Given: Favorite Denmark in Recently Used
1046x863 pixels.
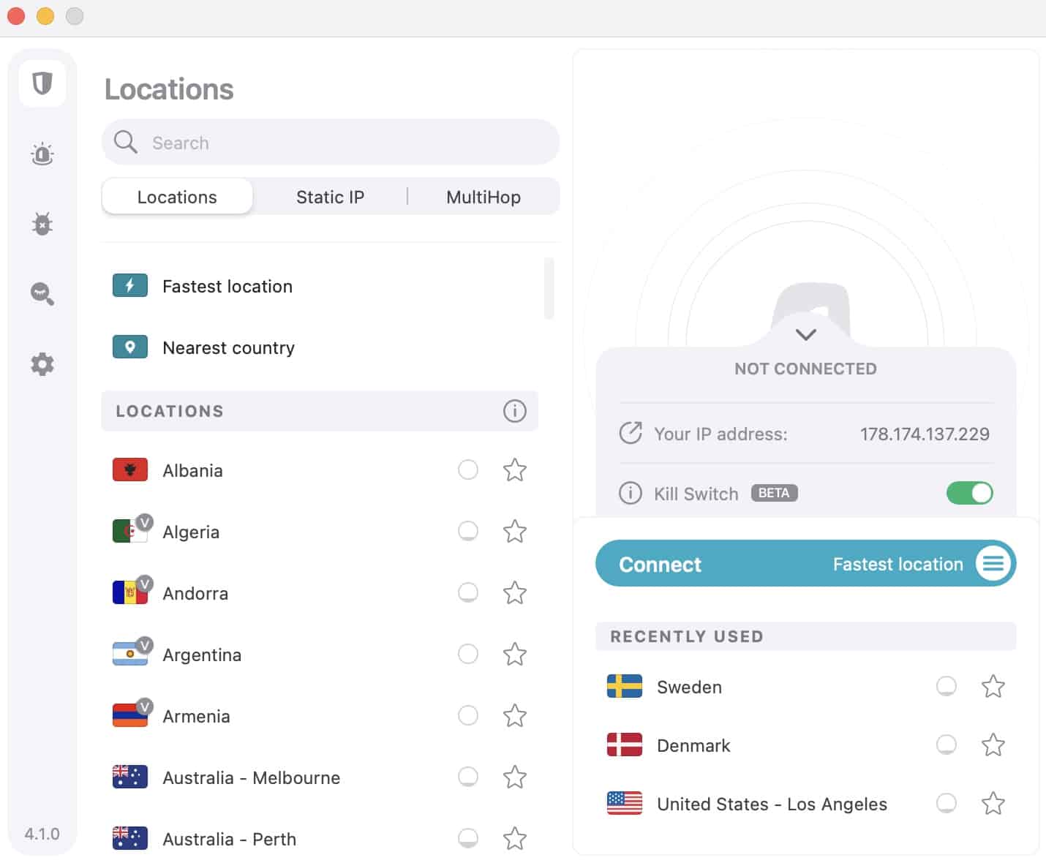Looking at the screenshot, I should pyautogui.click(x=993, y=745).
